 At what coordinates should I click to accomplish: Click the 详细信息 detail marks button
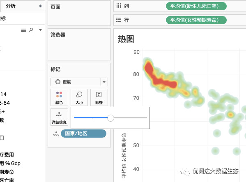pyautogui.click(x=59, y=117)
